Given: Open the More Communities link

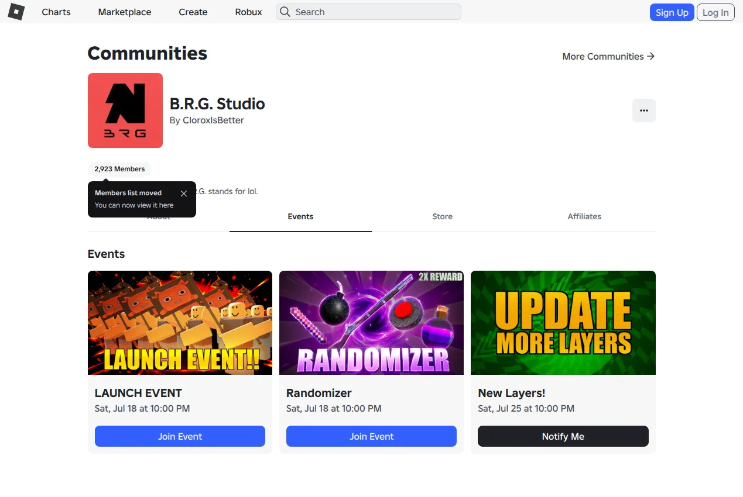Looking at the screenshot, I should coord(608,56).
